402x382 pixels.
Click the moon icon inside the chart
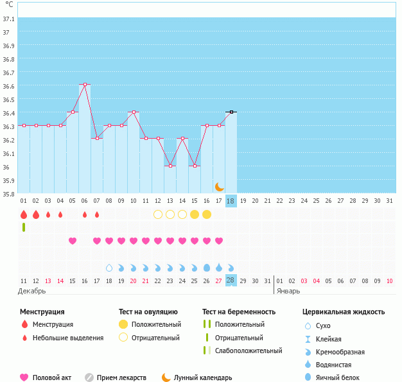219,186
